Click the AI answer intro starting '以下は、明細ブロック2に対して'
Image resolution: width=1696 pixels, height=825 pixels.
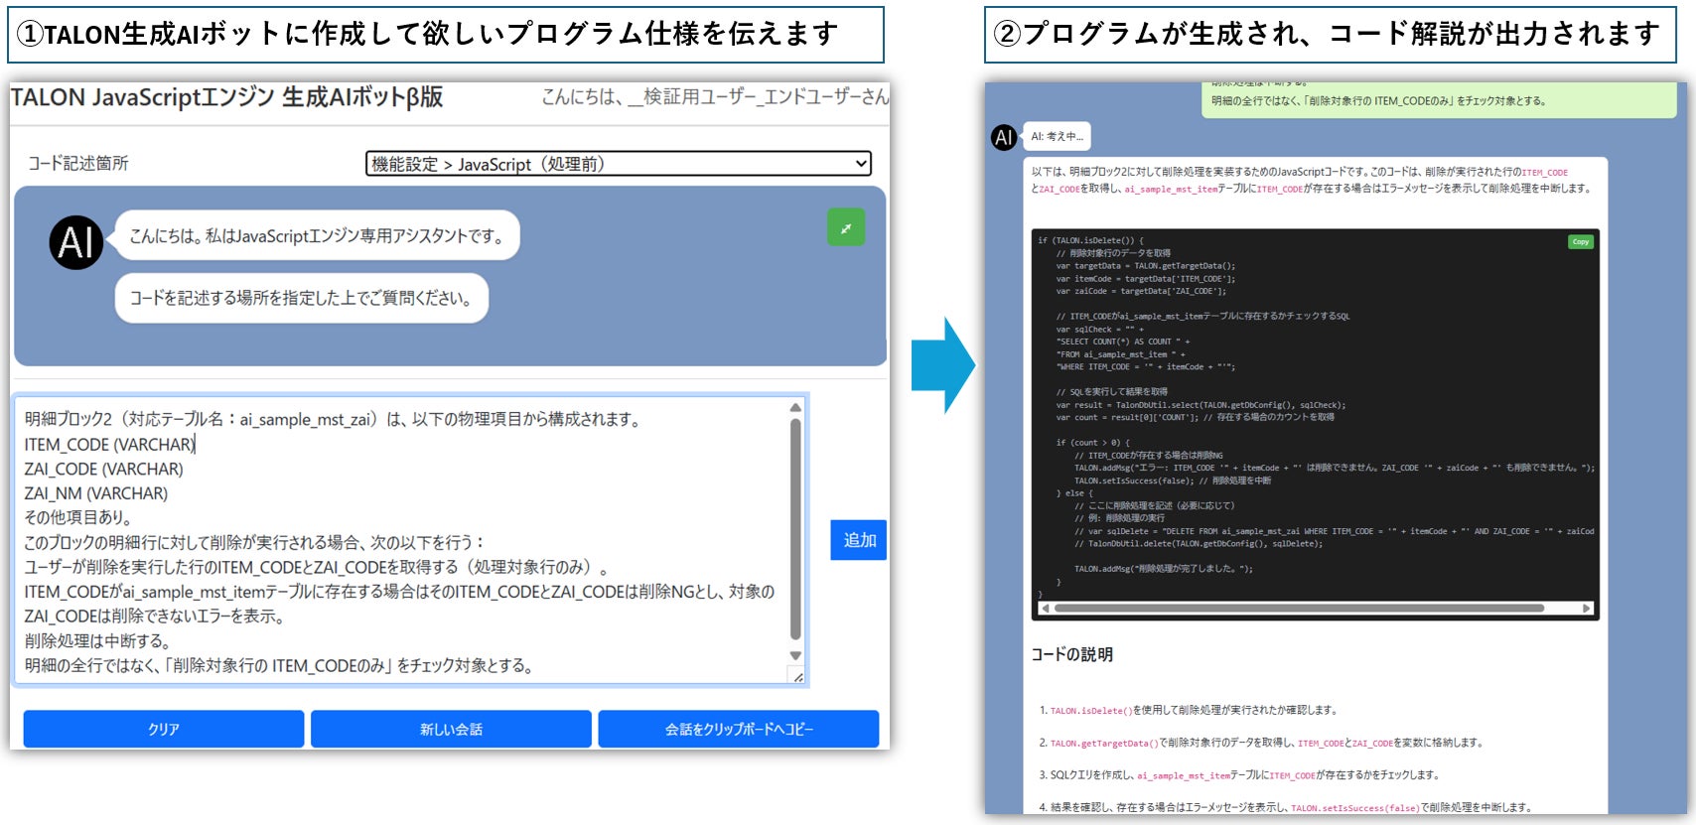(1311, 180)
